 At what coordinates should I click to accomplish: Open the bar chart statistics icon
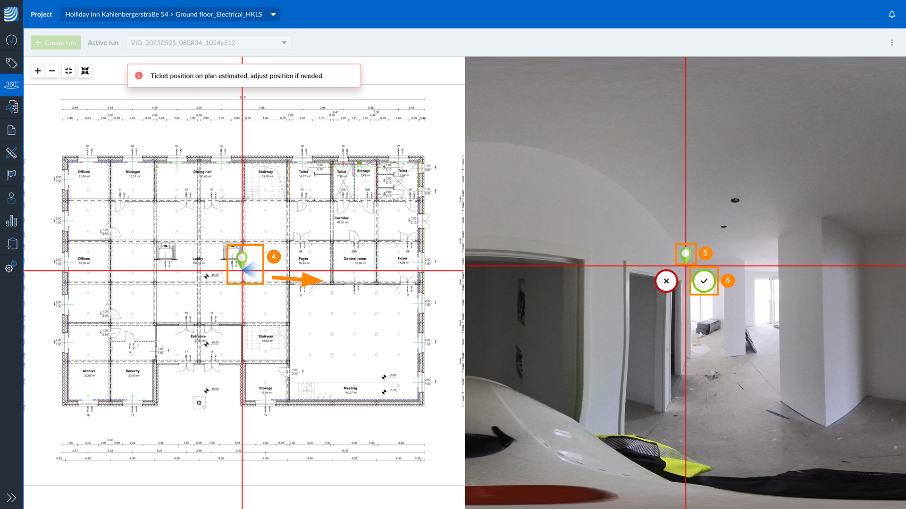click(x=11, y=221)
